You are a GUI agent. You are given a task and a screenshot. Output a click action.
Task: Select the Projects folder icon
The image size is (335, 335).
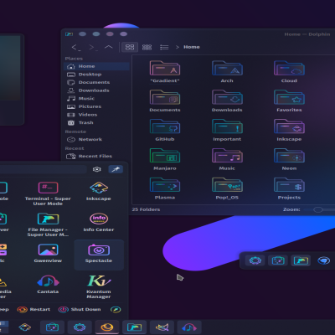[x=289, y=185]
